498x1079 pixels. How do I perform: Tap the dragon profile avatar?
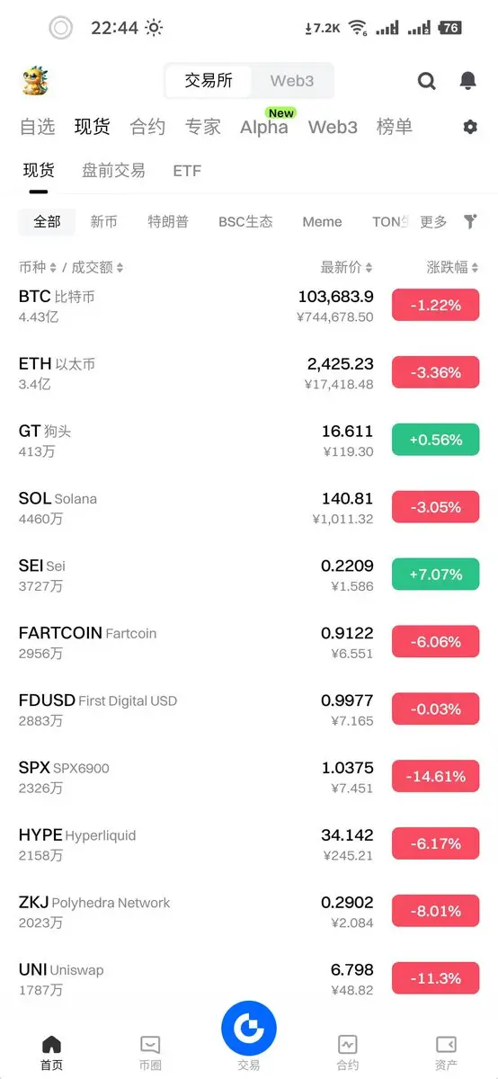(x=35, y=81)
